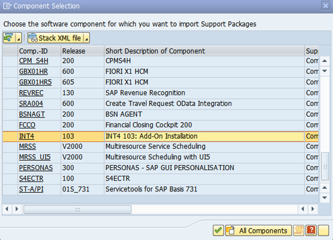The height and width of the screenshot is (240, 333).
Task: Click the bottom scroll-down arrow
Action: click(x=325, y=198)
